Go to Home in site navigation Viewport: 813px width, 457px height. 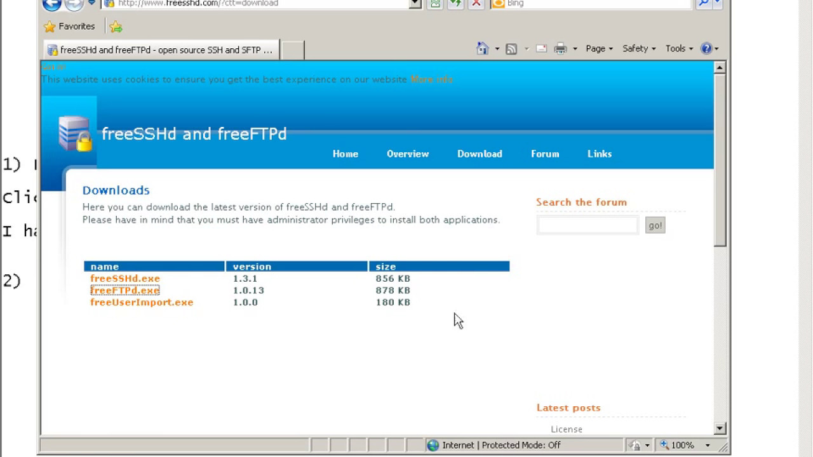pos(346,154)
